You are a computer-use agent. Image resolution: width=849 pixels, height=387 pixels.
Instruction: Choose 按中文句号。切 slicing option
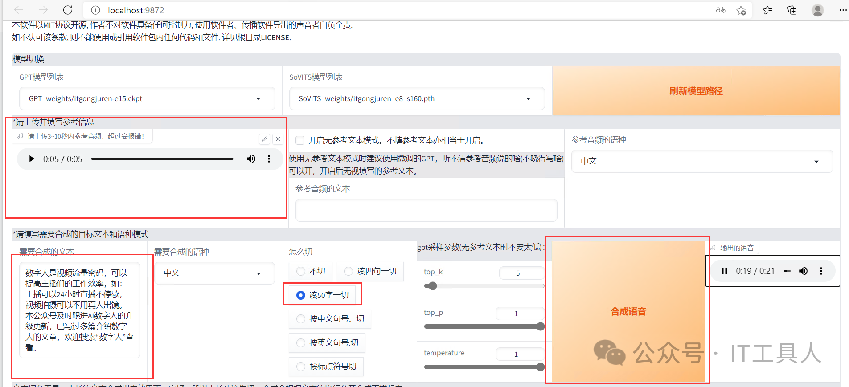[301, 319]
